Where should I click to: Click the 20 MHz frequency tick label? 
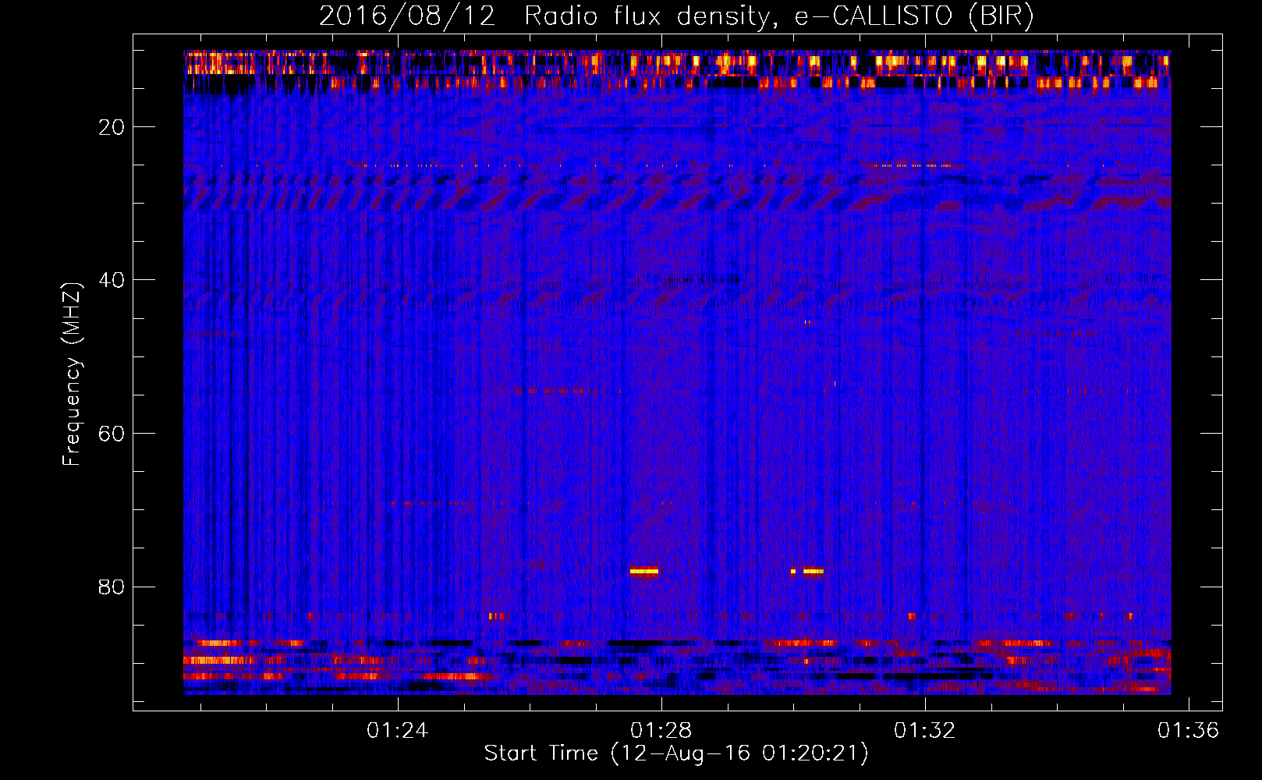tap(112, 127)
